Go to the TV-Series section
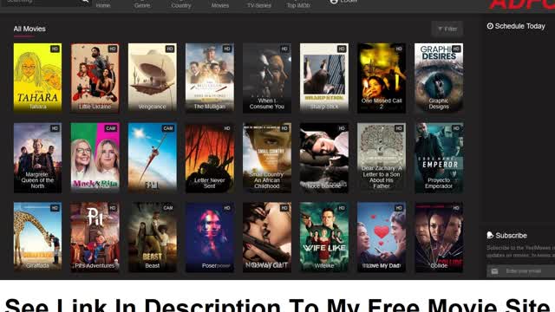 259,5
